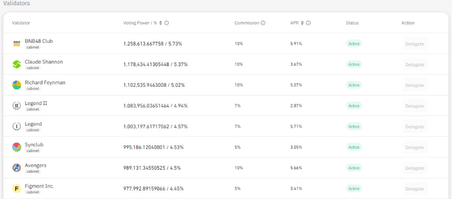This screenshot has width=452, height=199.
Task: Click the Status column header
Action: 352,23
